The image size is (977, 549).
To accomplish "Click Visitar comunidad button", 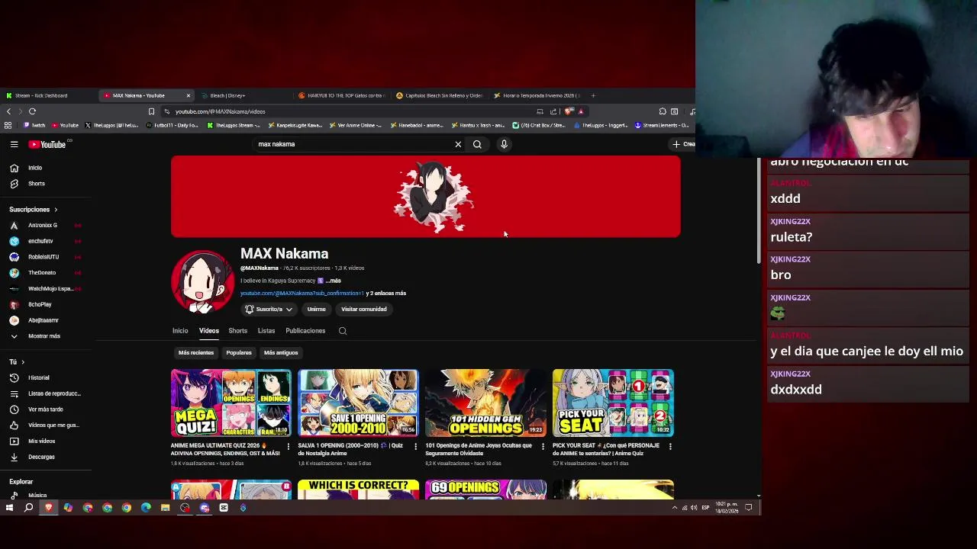I will coord(363,309).
